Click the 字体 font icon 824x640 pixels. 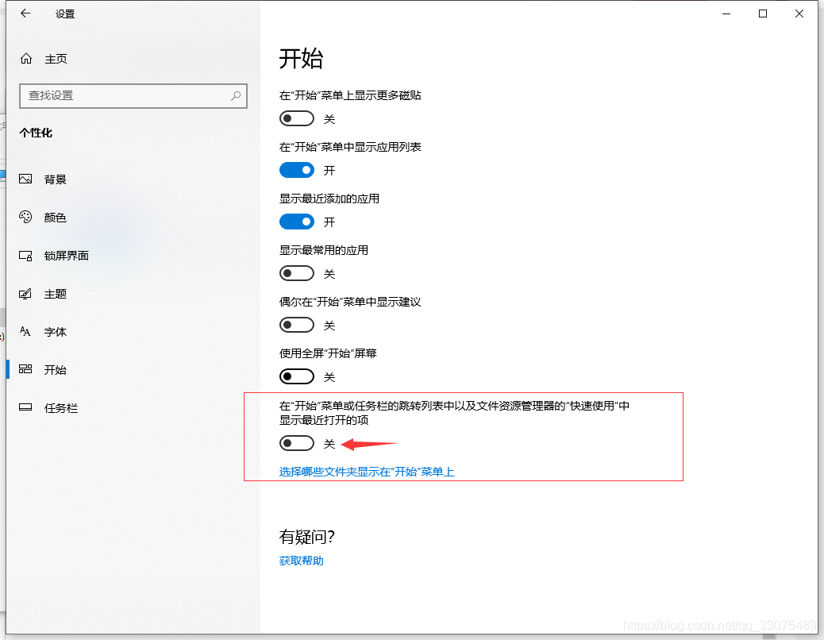(x=25, y=332)
